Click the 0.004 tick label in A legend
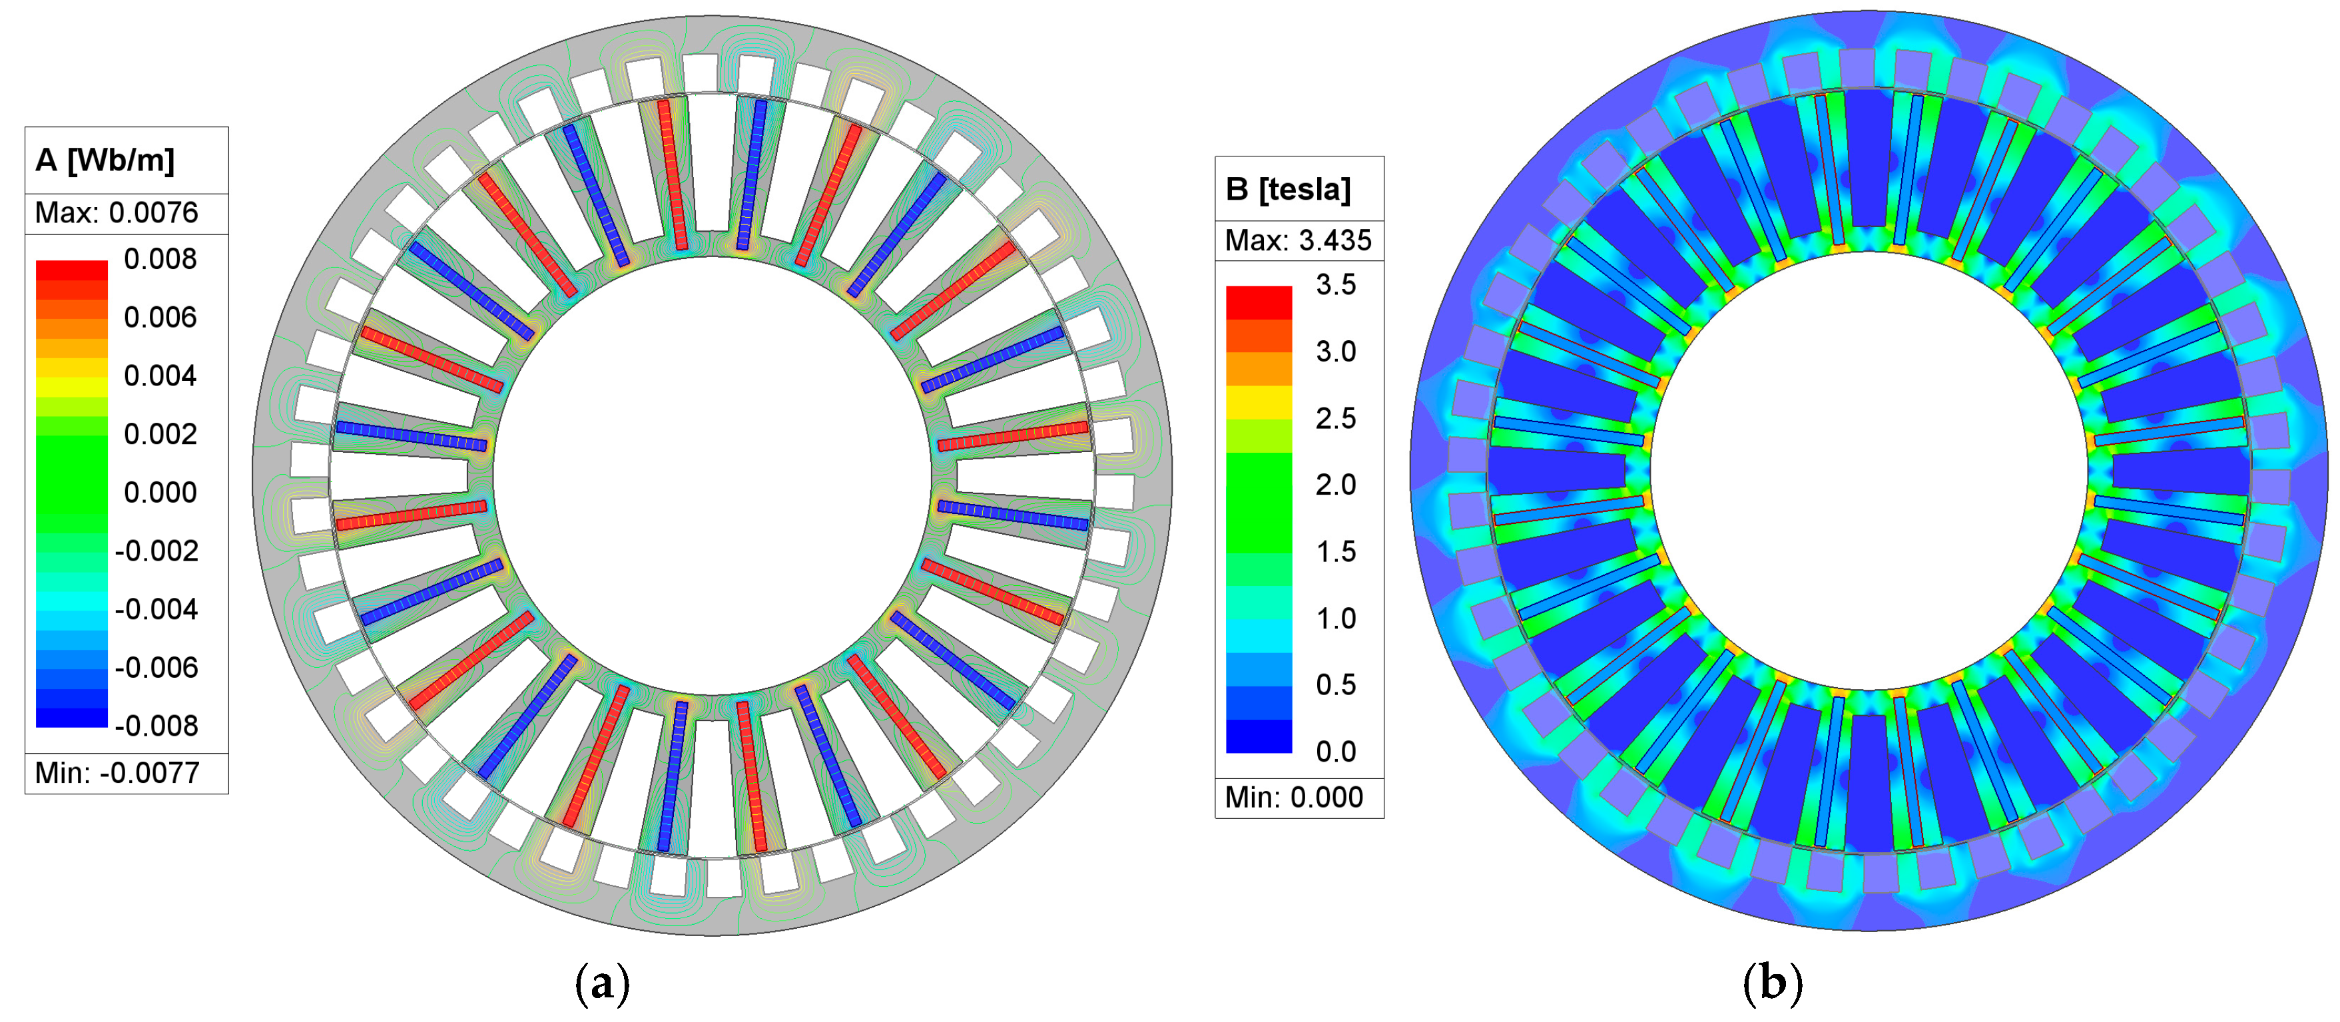The height and width of the screenshot is (1022, 2340). [x=160, y=376]
